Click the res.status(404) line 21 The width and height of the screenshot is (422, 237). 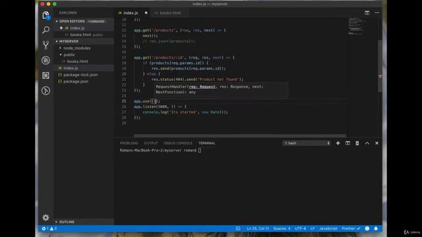click(197, 79)
